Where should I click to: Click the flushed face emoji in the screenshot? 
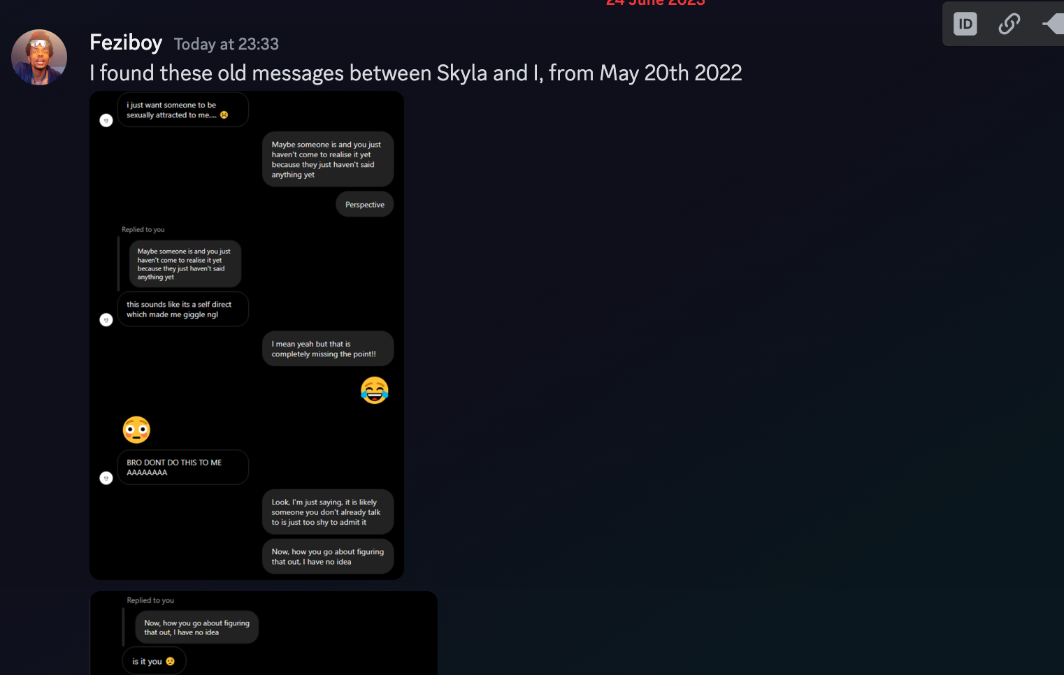pyautogui.click(x=136, y=430)
